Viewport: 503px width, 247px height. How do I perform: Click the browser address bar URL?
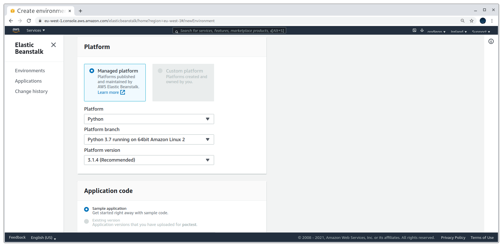tap(129, 21)
